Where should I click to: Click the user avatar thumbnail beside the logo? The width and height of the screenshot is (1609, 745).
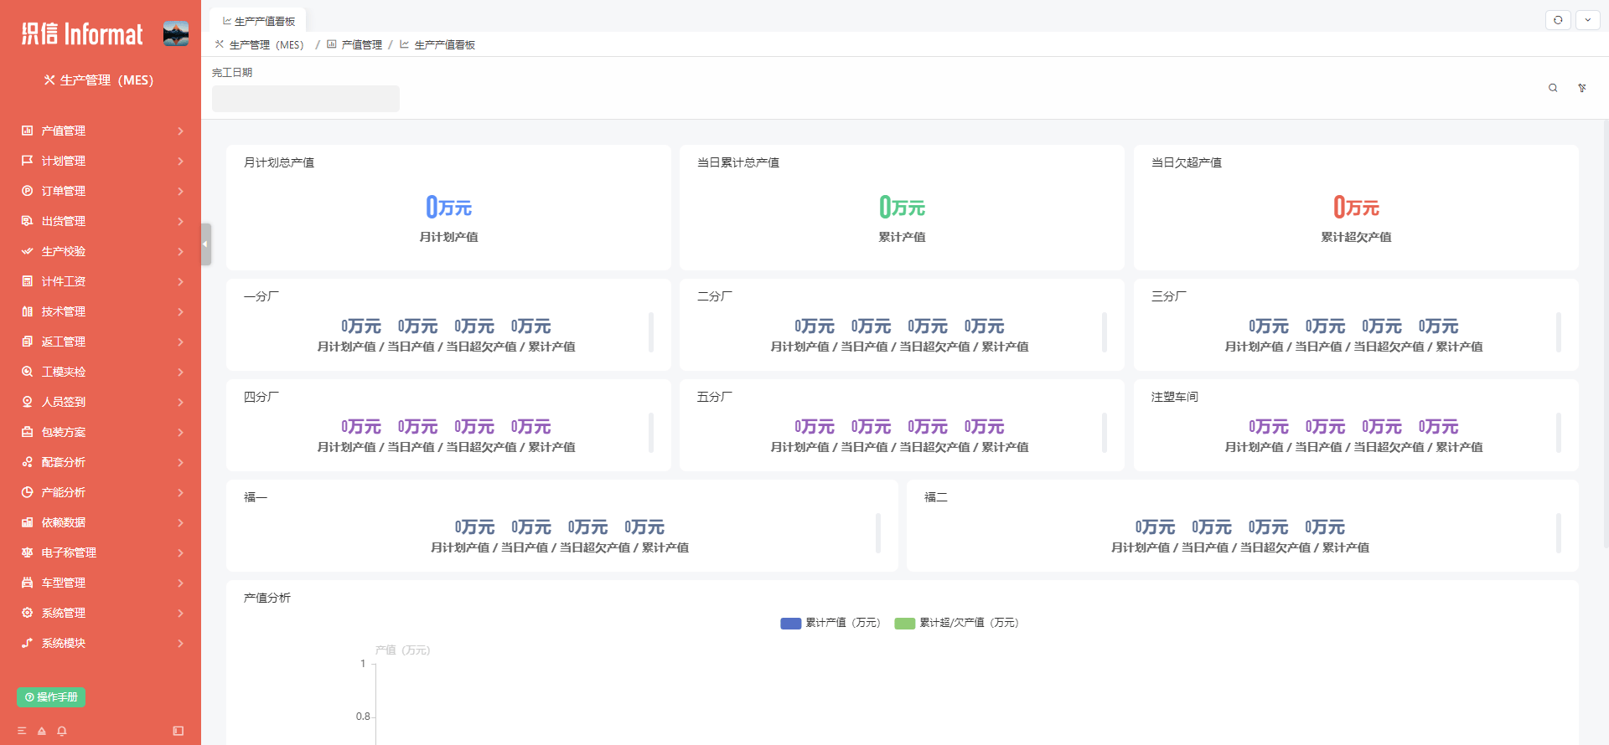point(176,34)
